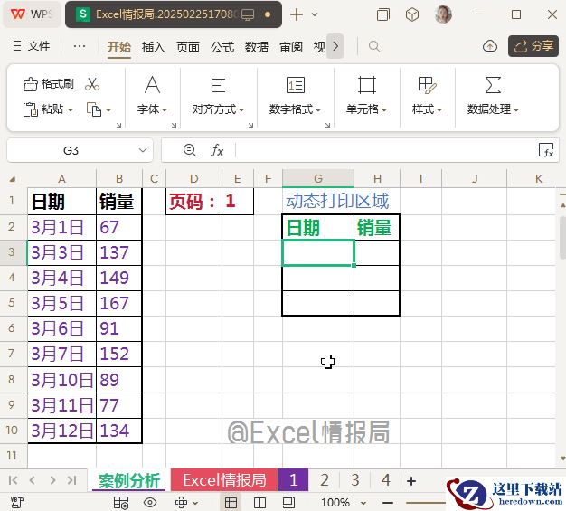566x511 pixels.
Task: Click the Format Painter (格式刷) icon
Action: click(x=31, y=84)
